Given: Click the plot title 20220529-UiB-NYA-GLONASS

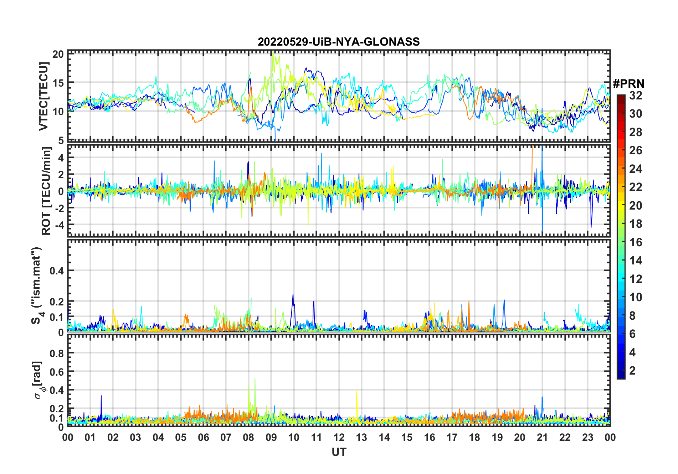Looking at the screenshot, I should (339, 42).
